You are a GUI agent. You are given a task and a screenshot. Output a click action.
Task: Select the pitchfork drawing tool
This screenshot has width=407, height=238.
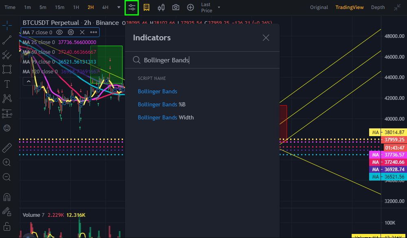click(7, 55)
